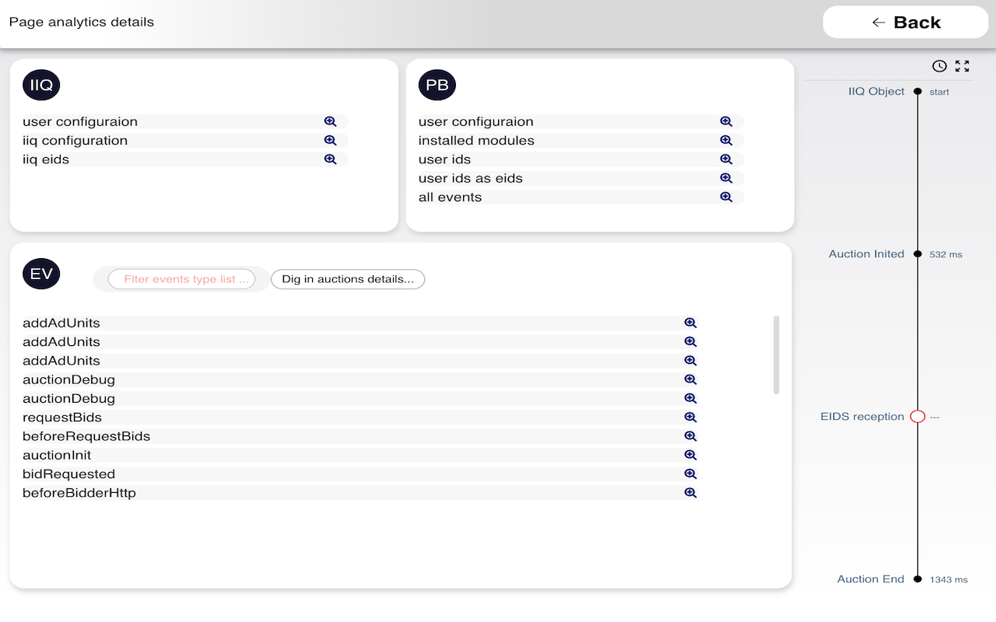This screenshot has width=996, height=622.
Task: Click the clock icon above the timeline
Action: pyautogui.click(x=939, y=66)
